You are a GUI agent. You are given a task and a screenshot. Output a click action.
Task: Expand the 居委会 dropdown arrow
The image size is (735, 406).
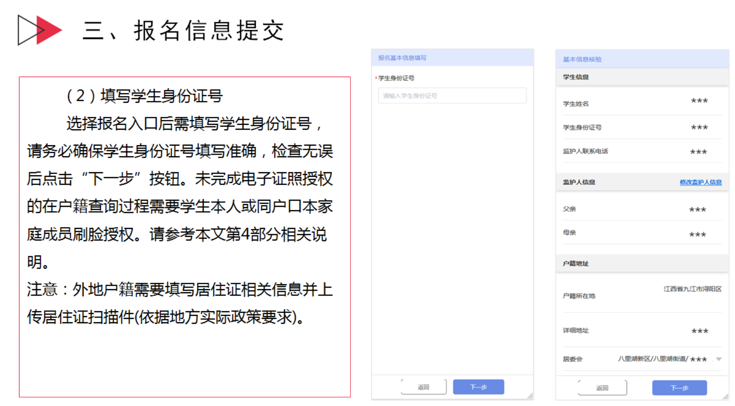click(719, 359)
